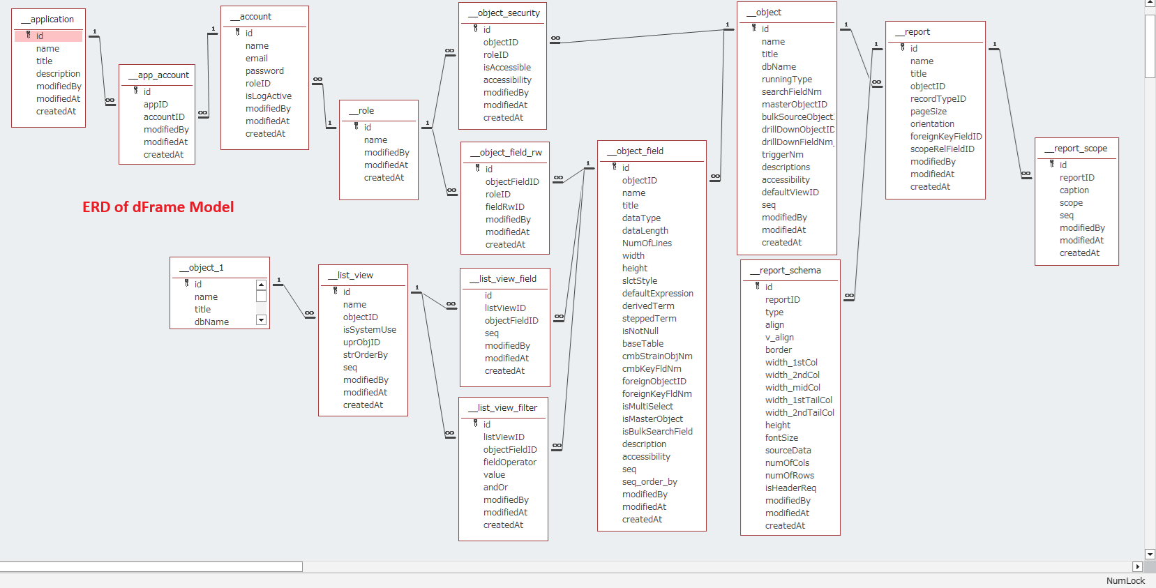
Task: Select 'v_align' field in __report_schema
Action: (x=779, y=337)
